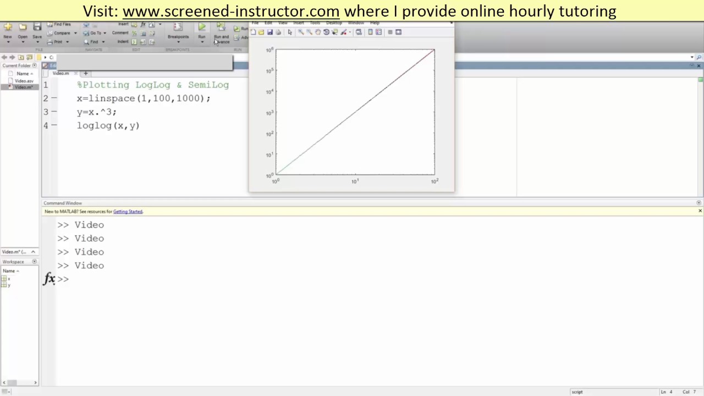
Task: Open the figure window Desktop menu
Action: click(x=334, y=23)
